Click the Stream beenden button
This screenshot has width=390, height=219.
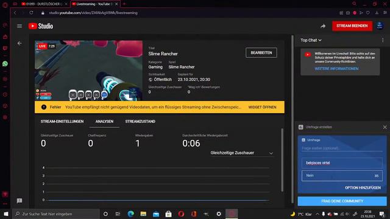point(352,26)
